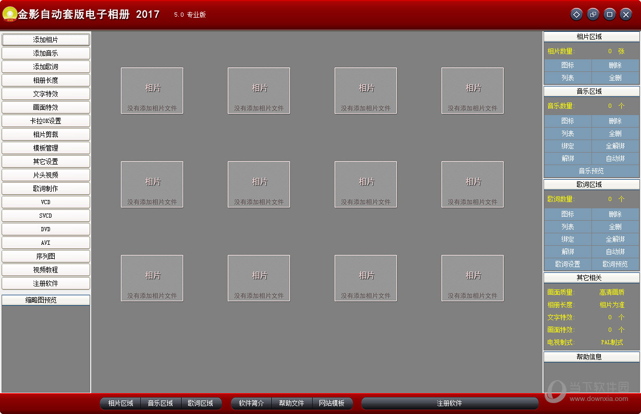Click the 高清画质 value

[x=612, y=292]
